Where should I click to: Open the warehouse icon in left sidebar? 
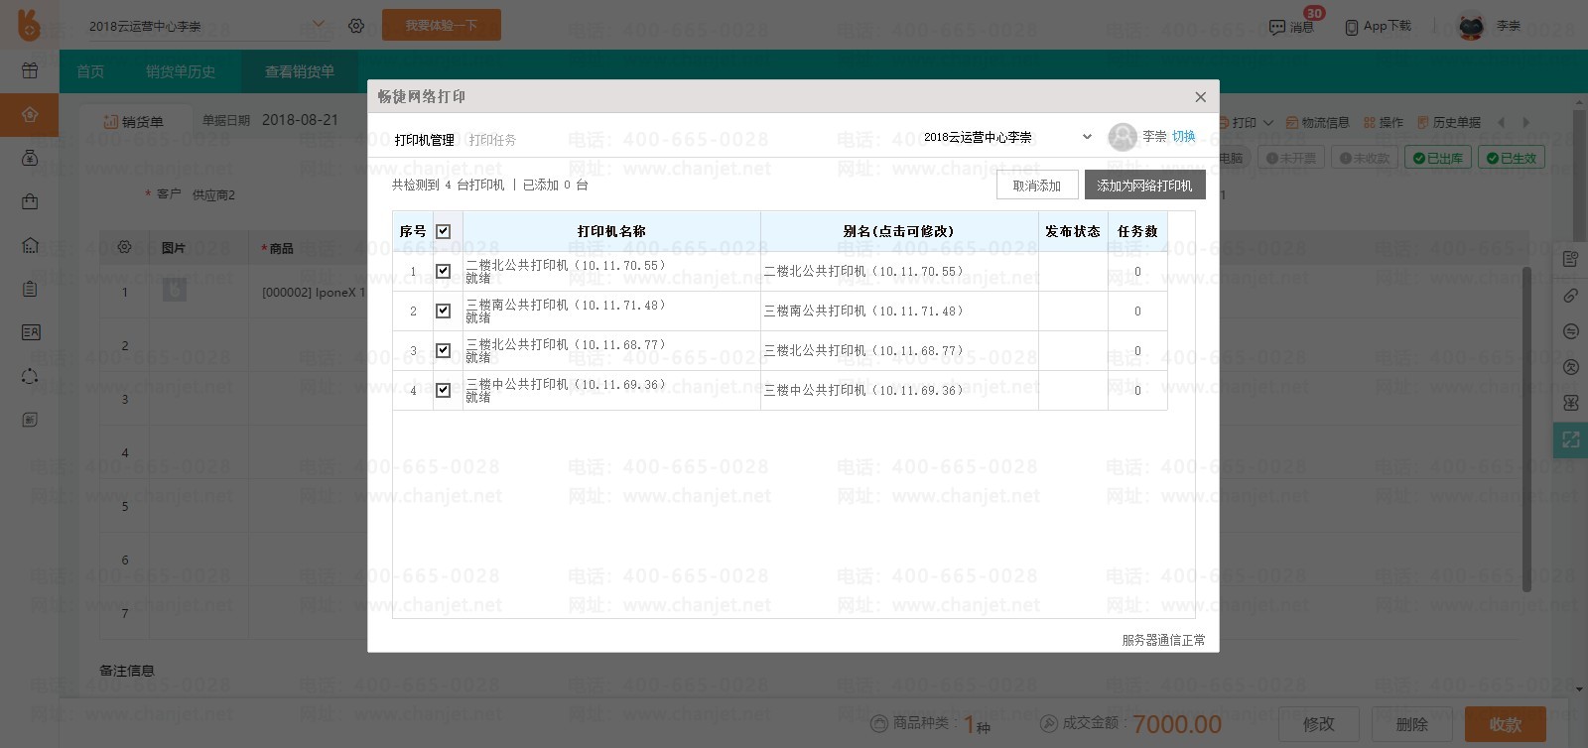(x=30, y=245)
